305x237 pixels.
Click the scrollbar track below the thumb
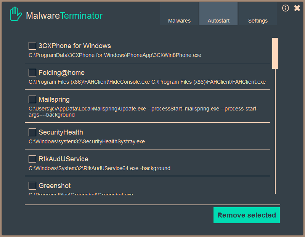click(x=275, y=130)
